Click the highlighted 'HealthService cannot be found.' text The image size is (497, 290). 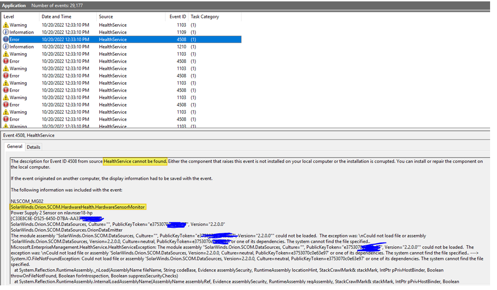(x=135, y=161)
